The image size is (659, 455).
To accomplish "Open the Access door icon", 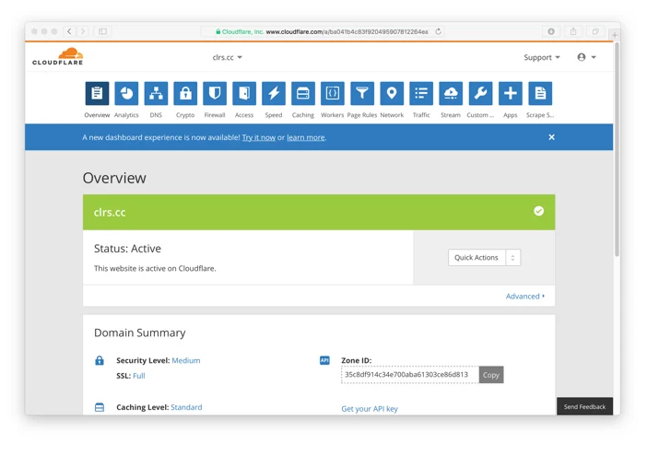I will pyautogui.click(x=244, y=93).
